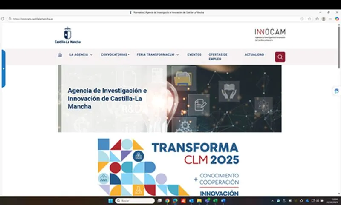
Task: Open the browser favorites list icon
Action: (317, 19)
